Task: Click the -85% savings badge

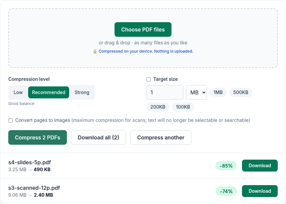Action: 226,166
